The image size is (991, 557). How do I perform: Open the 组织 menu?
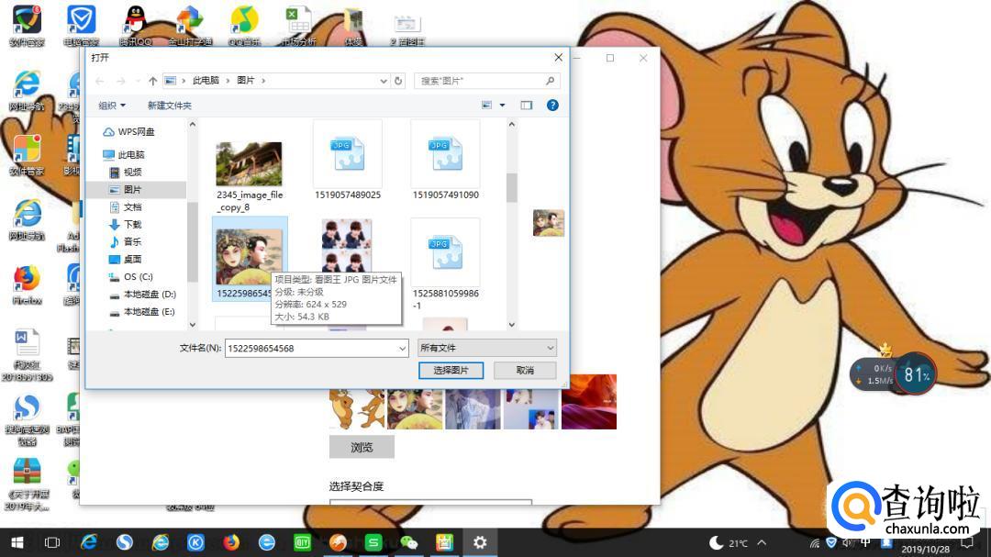point(112,106)
